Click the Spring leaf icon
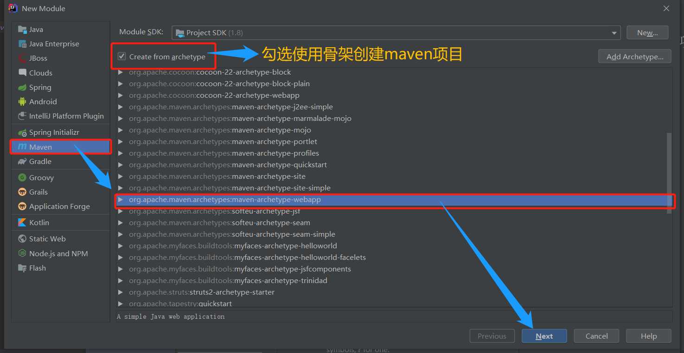 coord(22,88)
